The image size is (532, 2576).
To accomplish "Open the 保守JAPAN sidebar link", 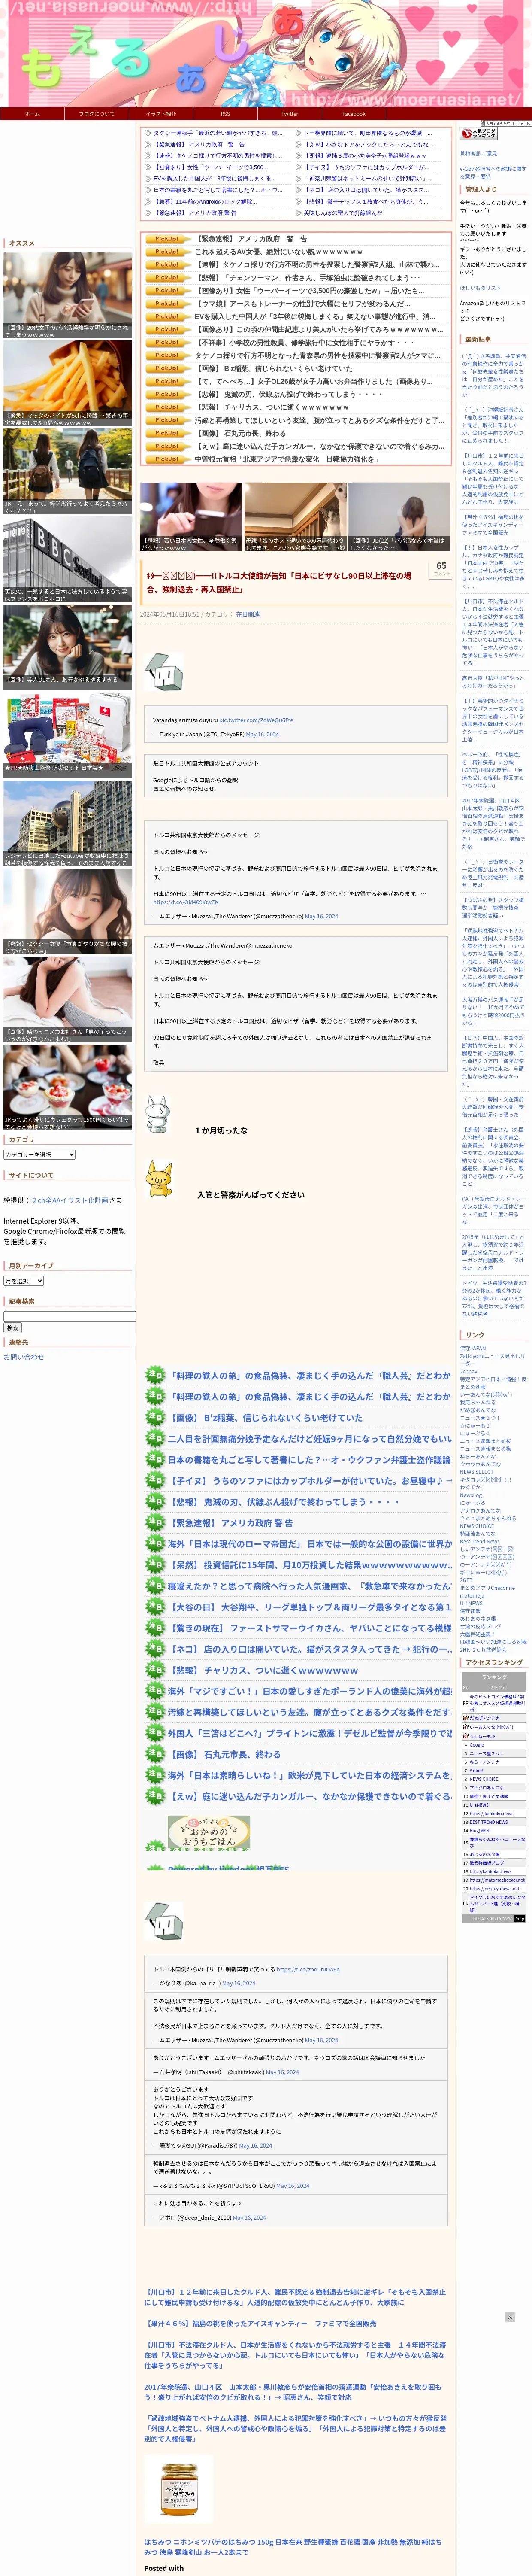I will click(x=473, y=1348).
